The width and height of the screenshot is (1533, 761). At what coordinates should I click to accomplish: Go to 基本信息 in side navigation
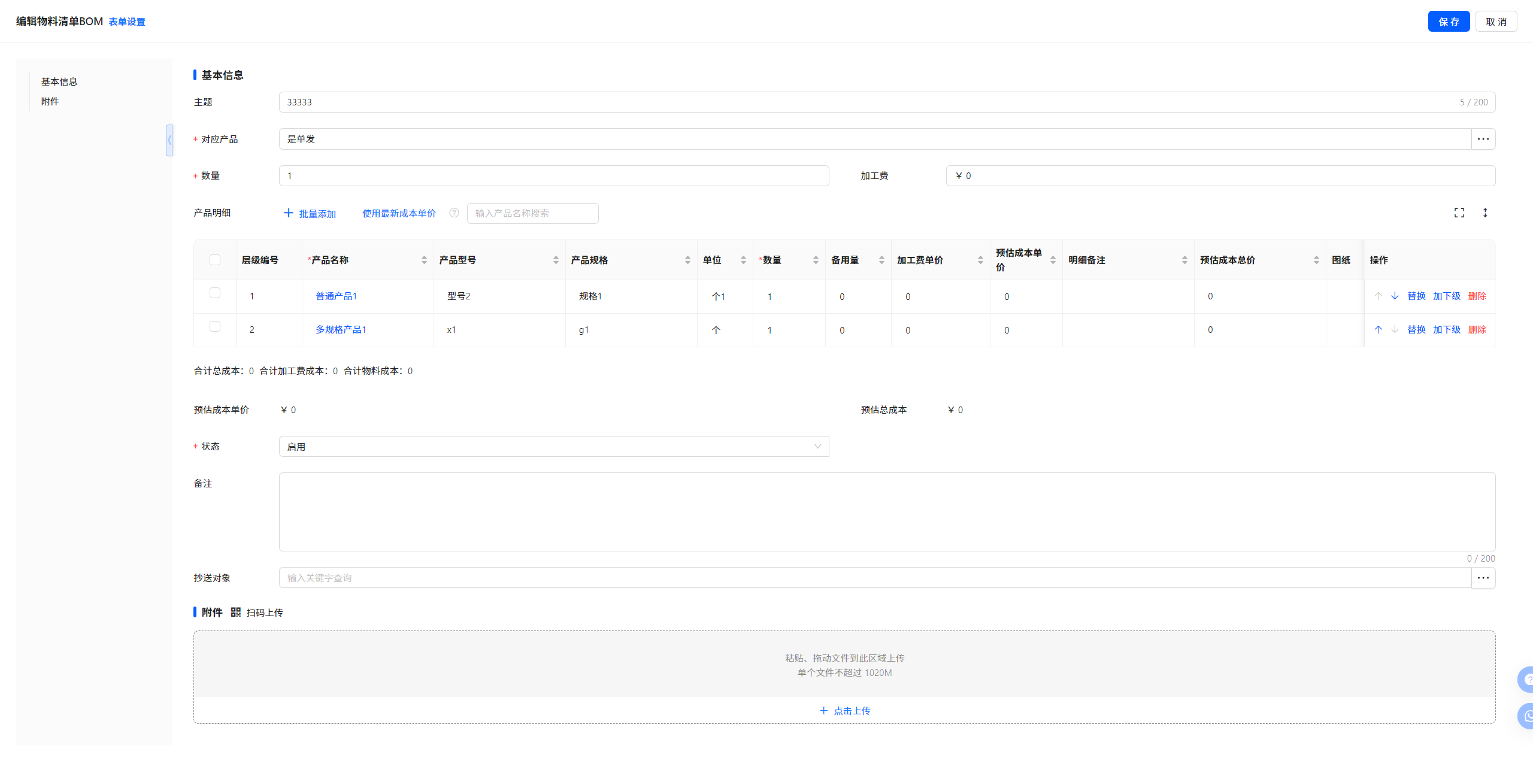59,81
